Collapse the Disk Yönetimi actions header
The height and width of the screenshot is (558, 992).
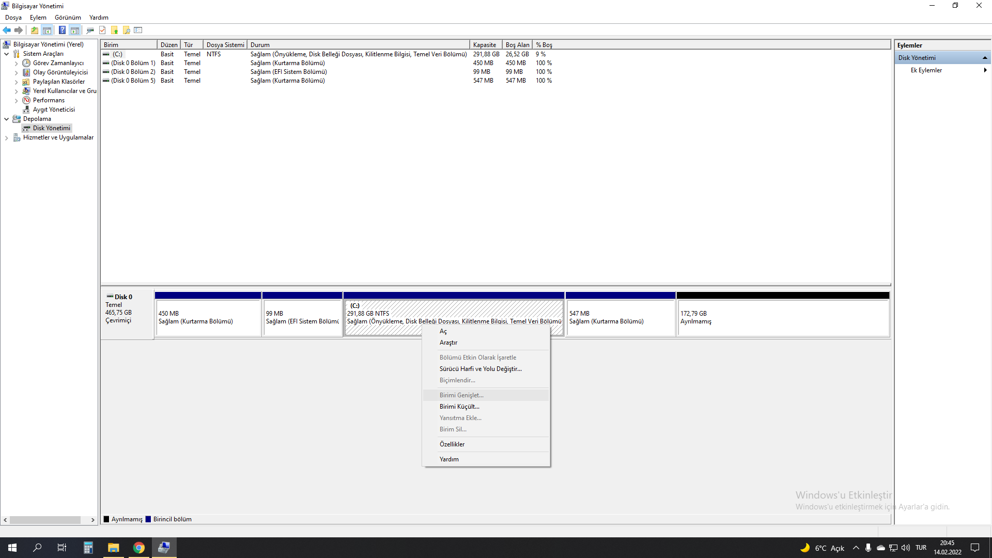pyautogui.click(x=985, y=58)
